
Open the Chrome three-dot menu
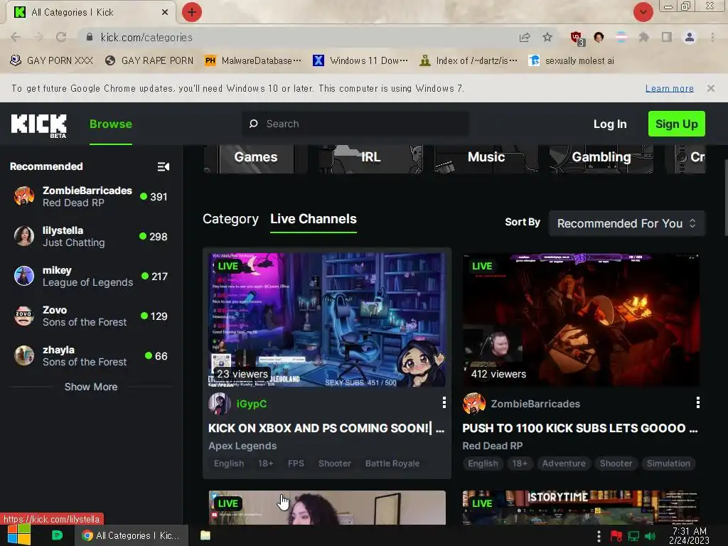coord(712,37)
